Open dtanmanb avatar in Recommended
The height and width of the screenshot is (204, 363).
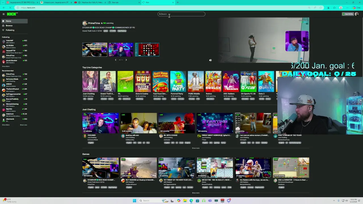(x=4, y=120)
